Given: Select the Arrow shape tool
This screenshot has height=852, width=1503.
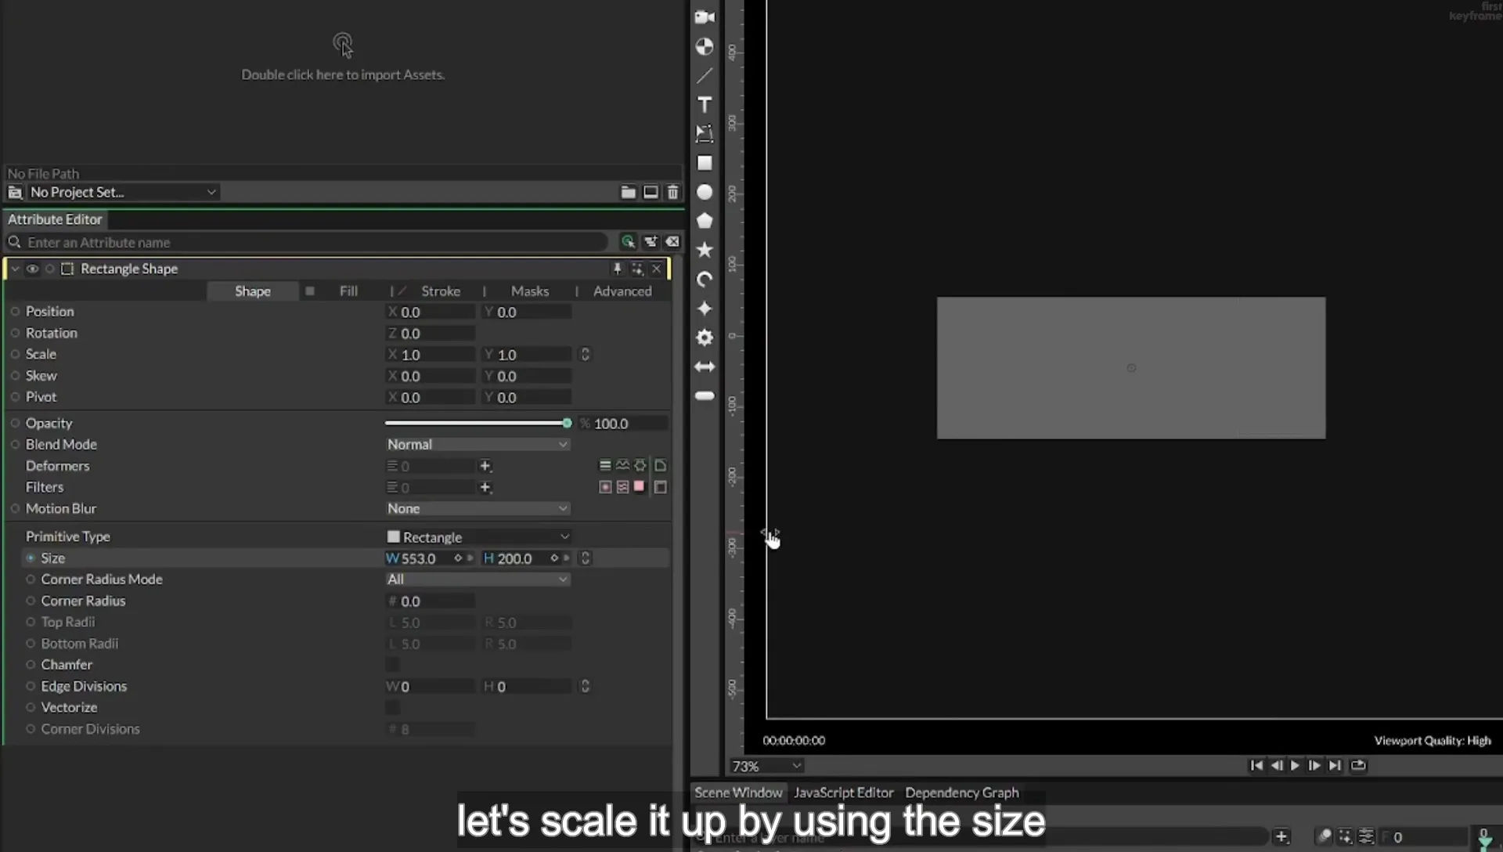Looking at the screenshot, I should coord(705,366).
